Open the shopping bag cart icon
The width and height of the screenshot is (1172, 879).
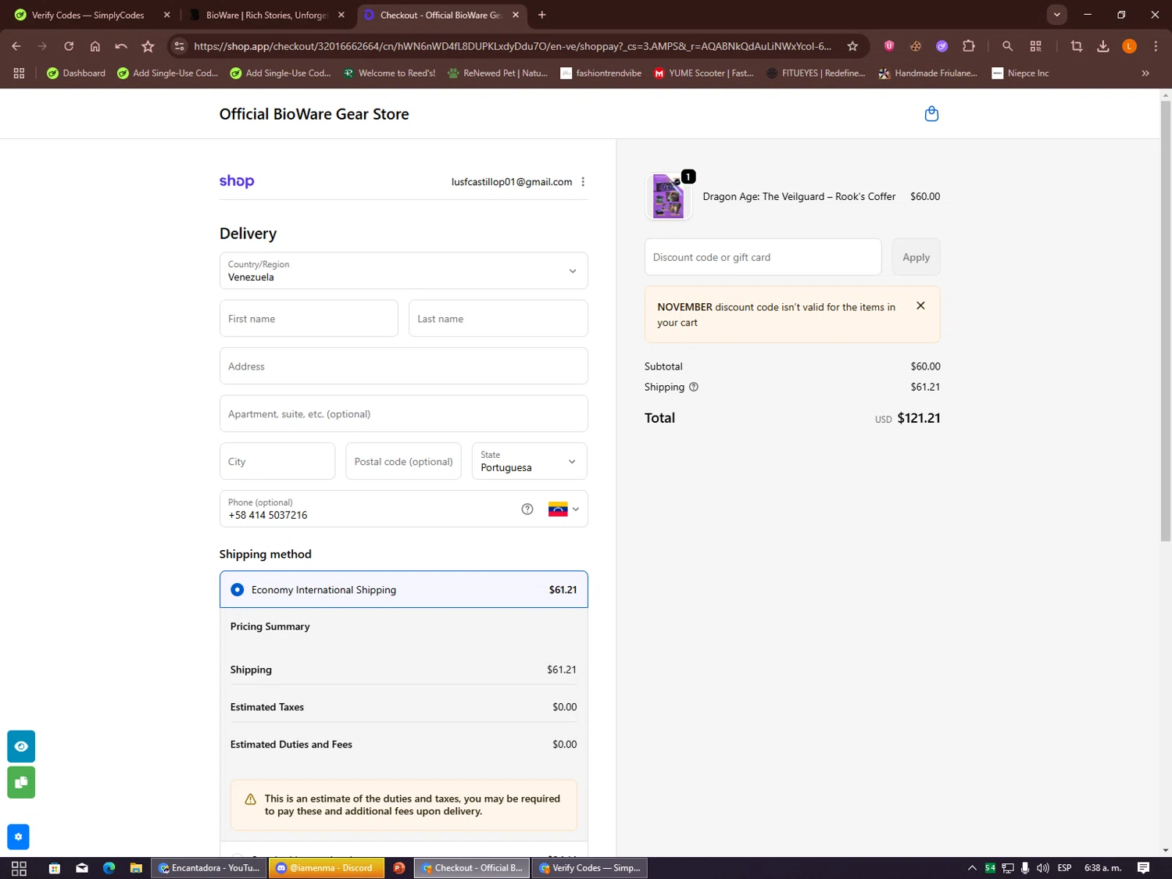coord(931,114)
